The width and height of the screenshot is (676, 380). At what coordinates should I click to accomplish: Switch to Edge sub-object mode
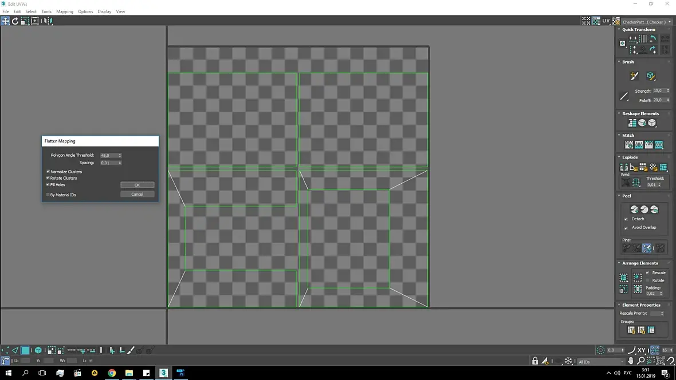pyautogui.click(x=15, y=350)
